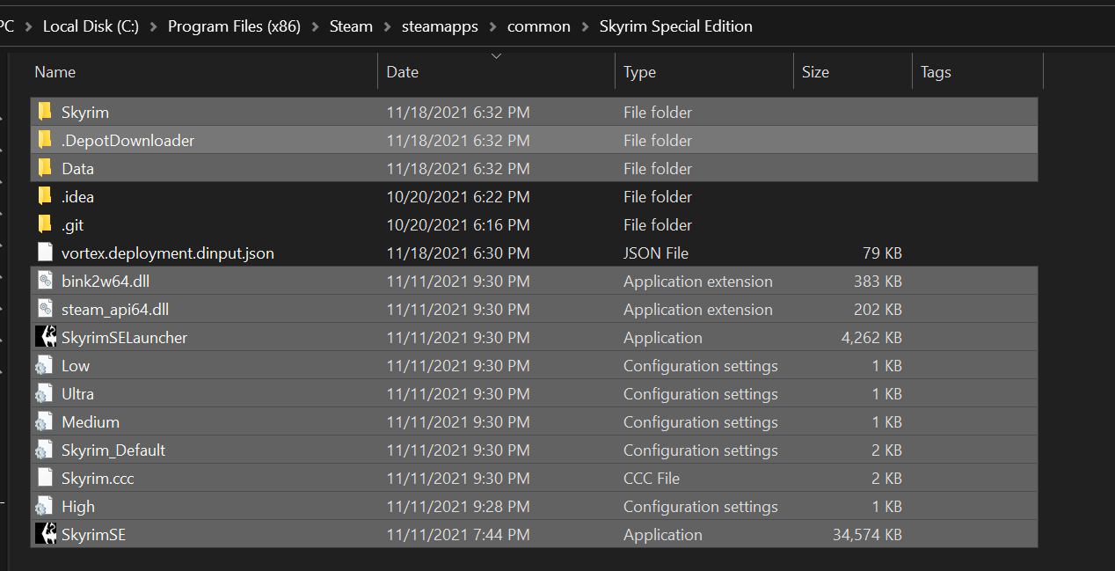Select the .DepotDownloader folder name
Image resolution: width=1115 pixels, height=571 pixels.
pyautogui.click(x=128, y=141)
